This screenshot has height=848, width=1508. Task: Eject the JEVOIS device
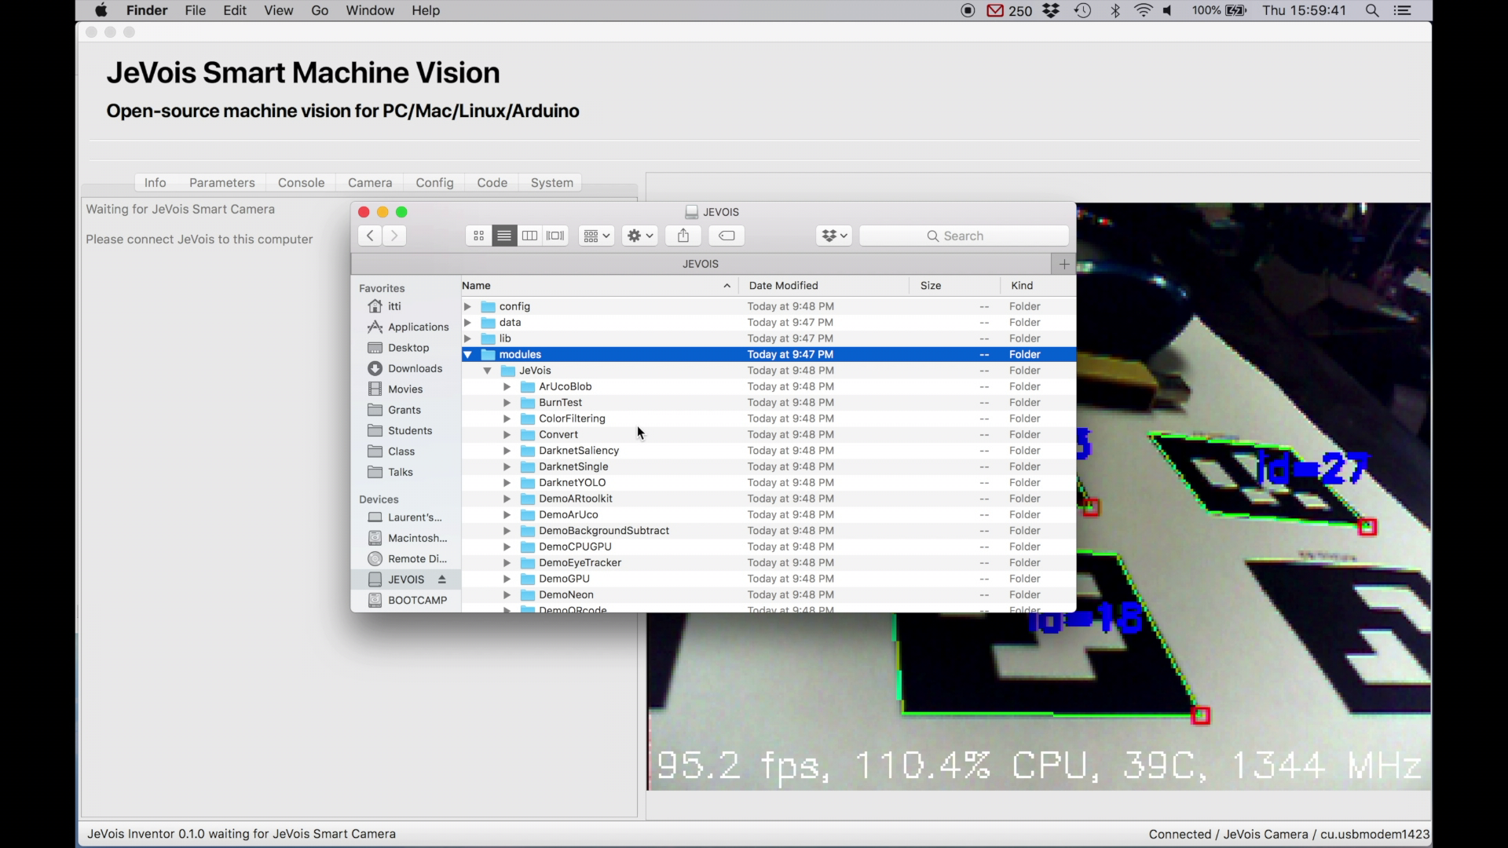tap(442, 579)
